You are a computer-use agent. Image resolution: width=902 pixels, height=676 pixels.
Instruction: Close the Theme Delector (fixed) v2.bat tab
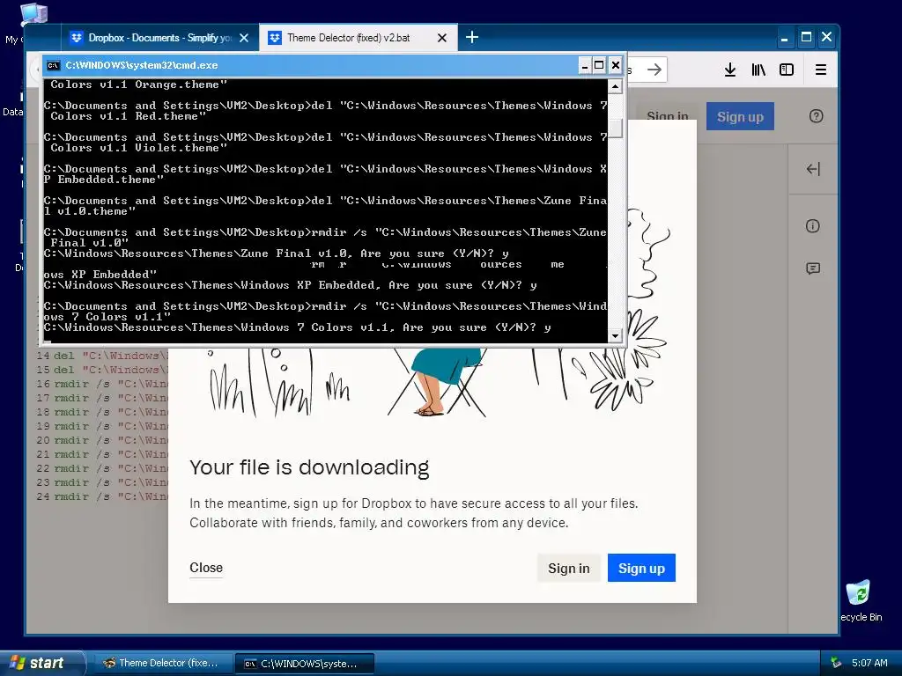pos(442,38)
